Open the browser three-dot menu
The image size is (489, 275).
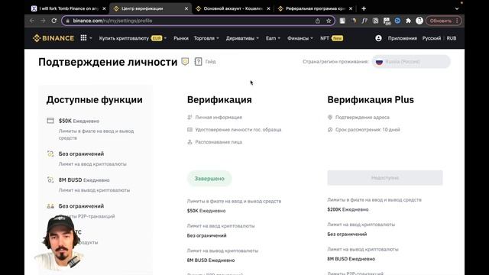click(x=457, y=21)
